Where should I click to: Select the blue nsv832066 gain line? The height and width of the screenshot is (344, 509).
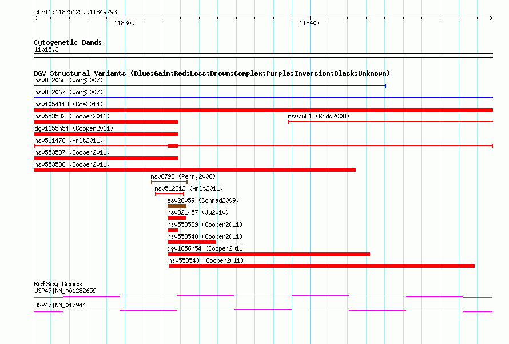[210, 86]
